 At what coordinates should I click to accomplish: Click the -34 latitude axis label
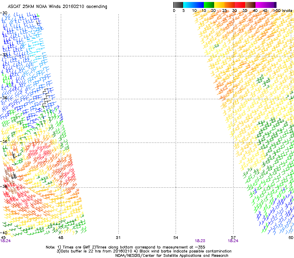point(4,98)
